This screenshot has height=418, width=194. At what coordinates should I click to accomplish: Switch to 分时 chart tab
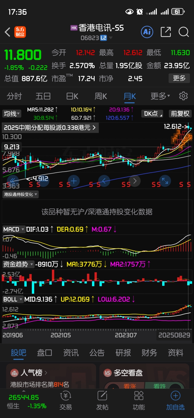[14, 96]
